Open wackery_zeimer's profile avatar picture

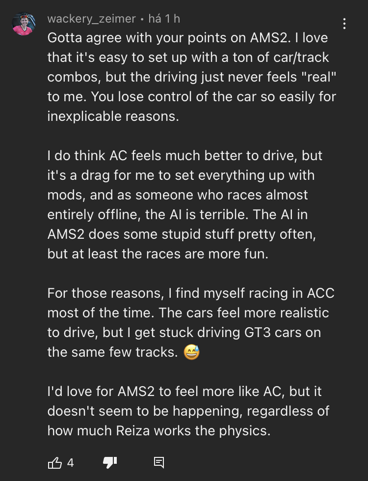pos(24,24)
